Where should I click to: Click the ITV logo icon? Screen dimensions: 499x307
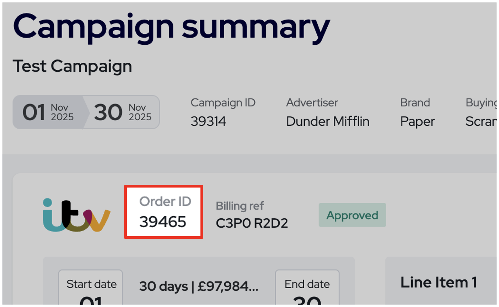point(76,215)
